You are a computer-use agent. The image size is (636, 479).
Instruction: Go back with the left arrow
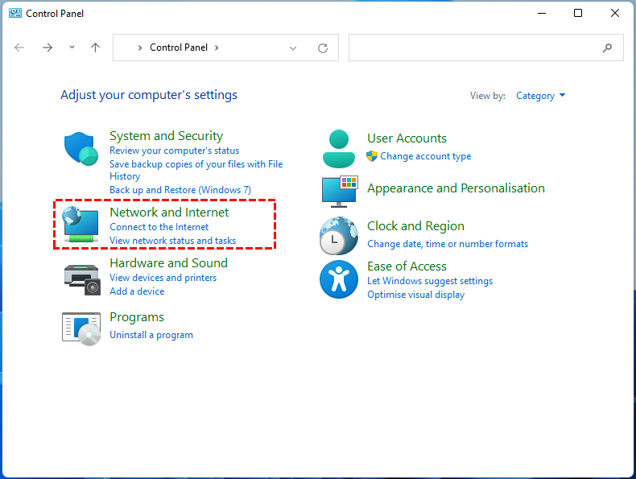19,47
